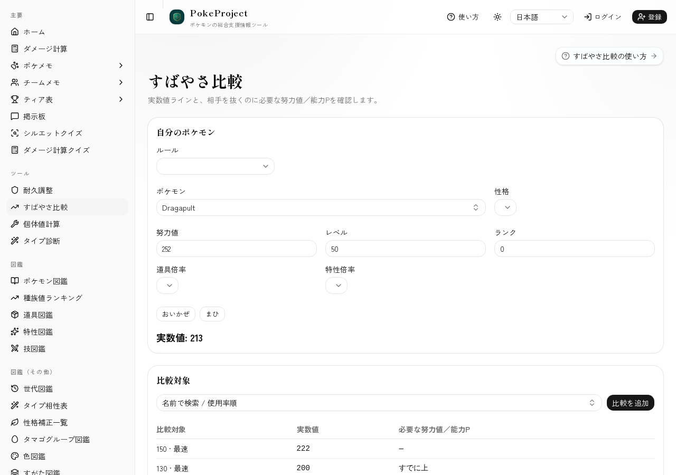Click the ティア表 trophy icon
676x475 pixels.
tap(15, 99)
